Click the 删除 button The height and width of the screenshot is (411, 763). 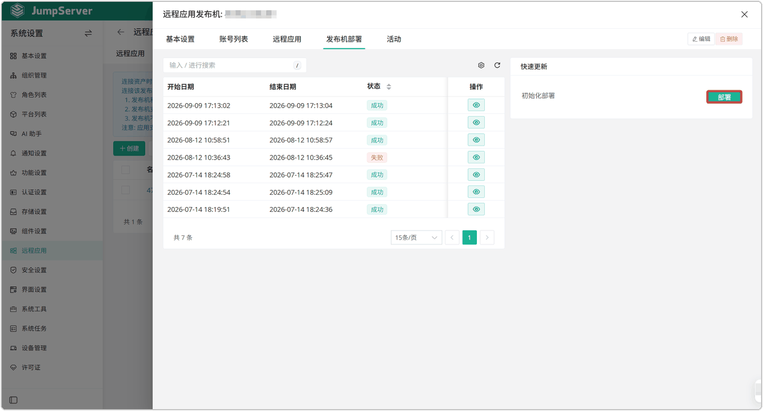click(x=729, y=39)
